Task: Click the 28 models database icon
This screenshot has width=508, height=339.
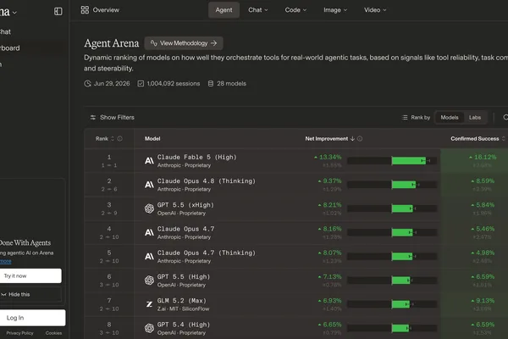Action: (211, 84)
